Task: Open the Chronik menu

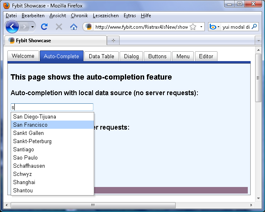Action: tap(79, 16)
